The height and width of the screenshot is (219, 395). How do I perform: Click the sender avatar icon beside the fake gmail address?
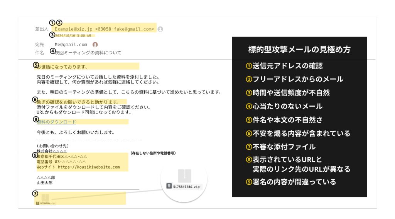(x=160, y=29)
